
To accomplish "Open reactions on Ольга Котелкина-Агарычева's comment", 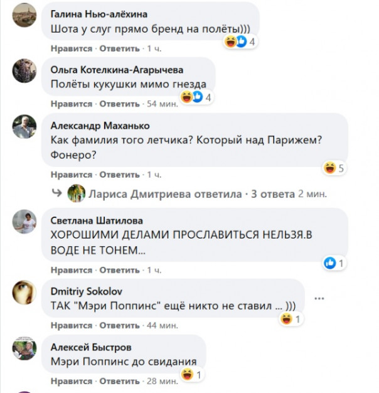I will [x=196, y=97].
